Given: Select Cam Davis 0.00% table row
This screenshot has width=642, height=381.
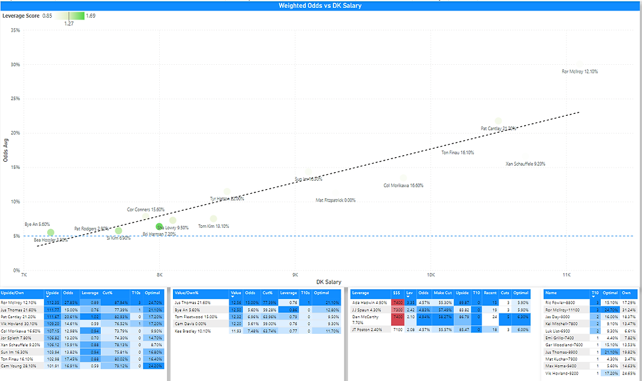Looking at the screenshot, I should pos(257,323).
